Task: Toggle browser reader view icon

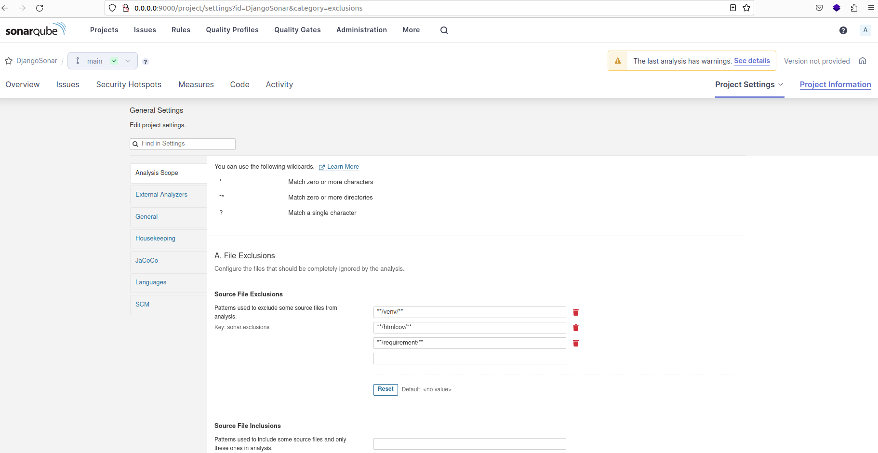Action: pyautogui.click(x=733, y=8)
